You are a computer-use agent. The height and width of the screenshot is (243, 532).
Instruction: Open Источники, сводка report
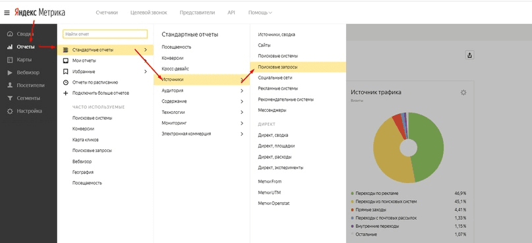[x=276, y=34]
